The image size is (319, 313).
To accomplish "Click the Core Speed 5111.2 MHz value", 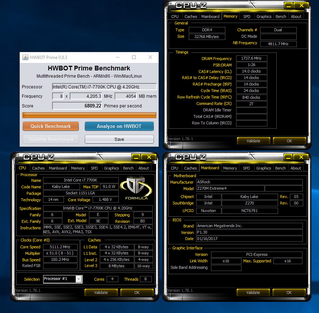I will point(60,247).
